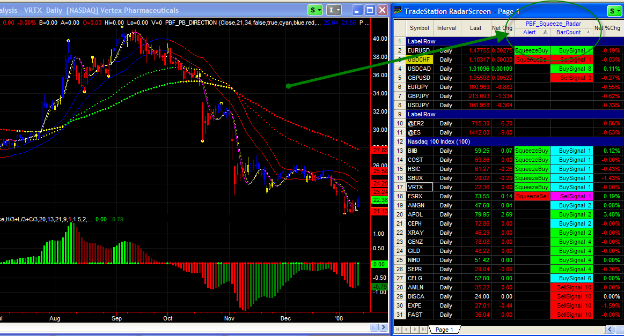The width and height of the screenshot is (624, 336).
Task: Select the AMGN symbol cell
Action: pyautogui.click(x=419, y=206)
